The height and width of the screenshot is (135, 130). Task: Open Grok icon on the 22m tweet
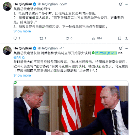(121, 4)
